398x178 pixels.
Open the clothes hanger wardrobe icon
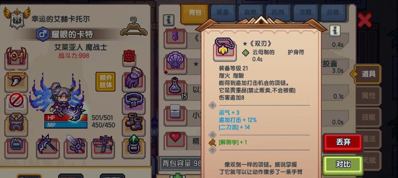tap(133, 26)
